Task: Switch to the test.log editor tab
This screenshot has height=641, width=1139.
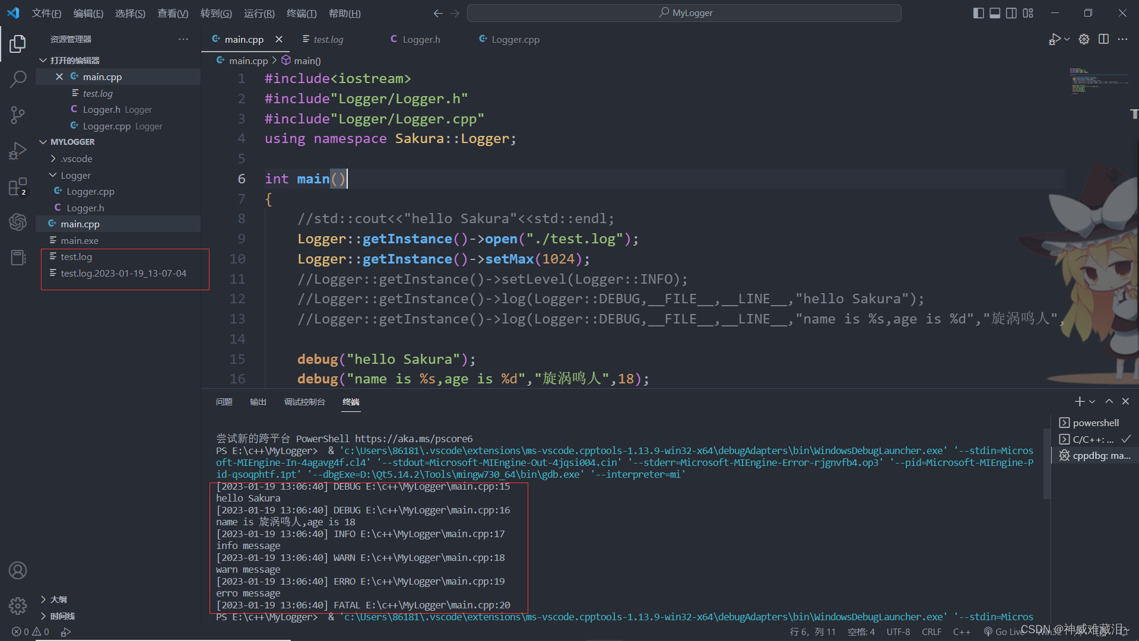Action: (x=328, y=39)
